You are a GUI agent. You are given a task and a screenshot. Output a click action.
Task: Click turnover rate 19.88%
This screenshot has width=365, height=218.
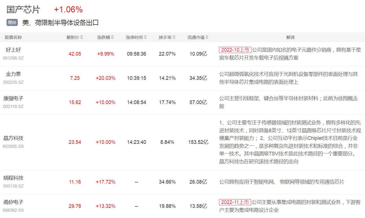167,206
